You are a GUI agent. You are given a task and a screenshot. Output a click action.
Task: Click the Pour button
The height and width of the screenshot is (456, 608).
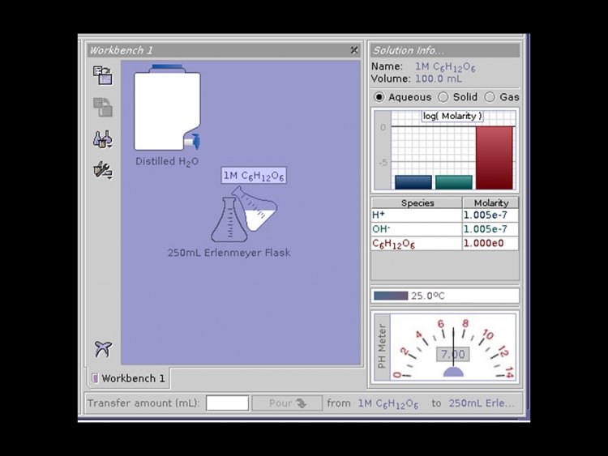tap(287, 403)
